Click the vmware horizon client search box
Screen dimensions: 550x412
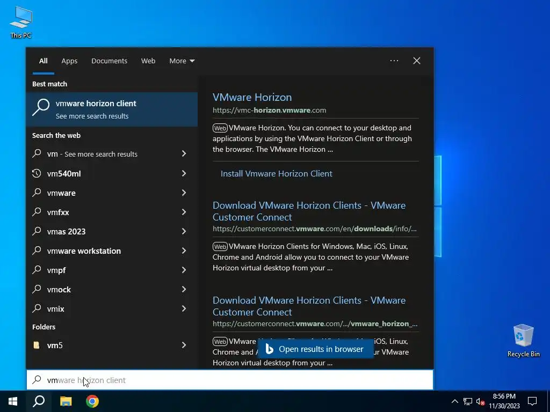[x=230, y=380]
